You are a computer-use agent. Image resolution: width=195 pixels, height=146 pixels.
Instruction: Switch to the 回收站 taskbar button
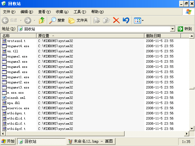(x=41, y=141)
